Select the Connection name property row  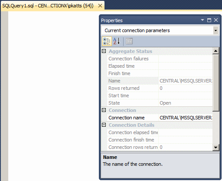click(x=157, y=118)
